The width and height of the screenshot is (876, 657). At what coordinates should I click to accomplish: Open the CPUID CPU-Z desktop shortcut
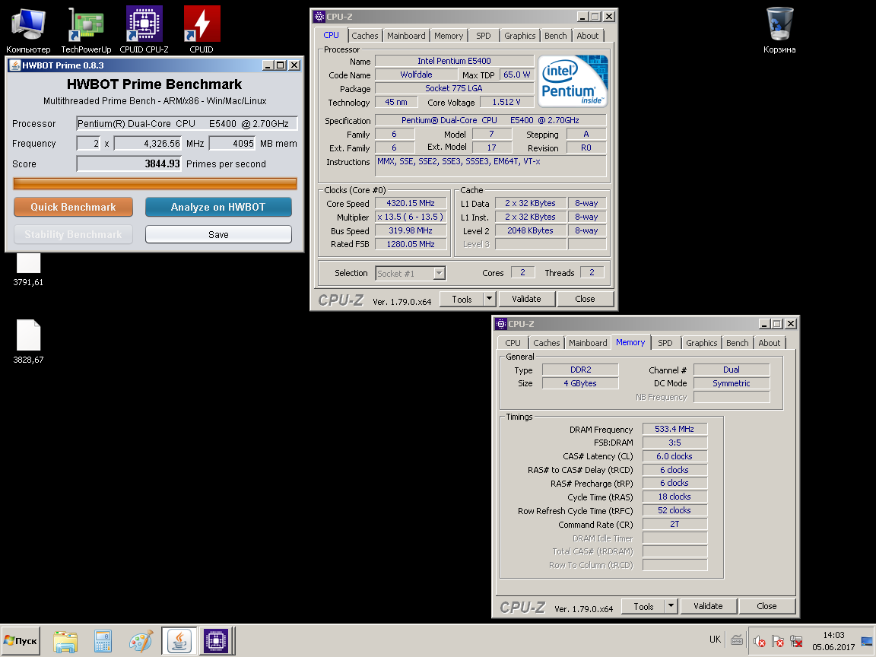click(144, 30)
